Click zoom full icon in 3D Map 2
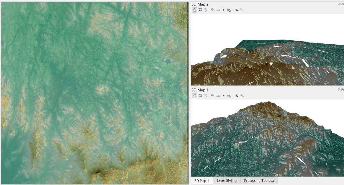This screenshot has height=185, width=344. click(200, 10)
